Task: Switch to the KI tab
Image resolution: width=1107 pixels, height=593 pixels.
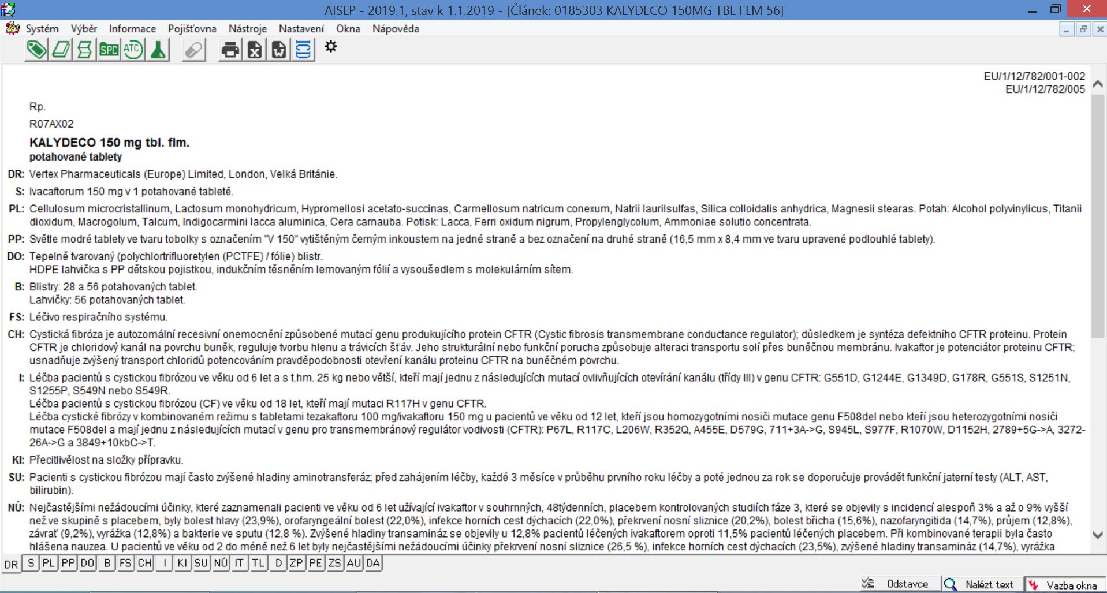Action: (x=182, y=563)
